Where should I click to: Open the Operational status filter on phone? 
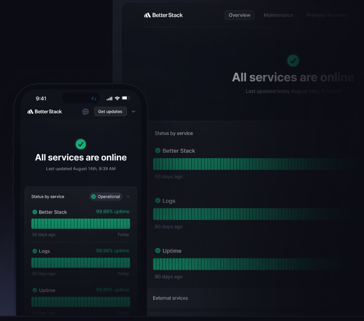point(106,197)
